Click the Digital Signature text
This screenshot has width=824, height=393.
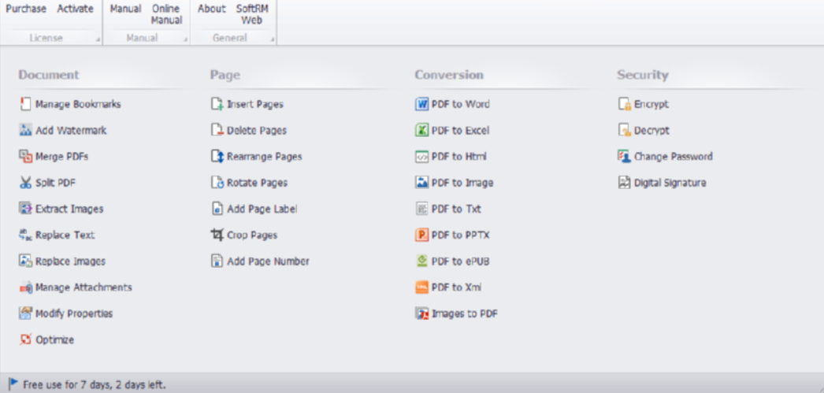670,183
